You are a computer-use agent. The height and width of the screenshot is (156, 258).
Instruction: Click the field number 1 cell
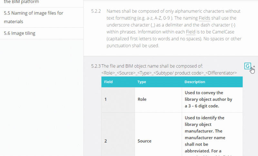[x=105, y=99]
